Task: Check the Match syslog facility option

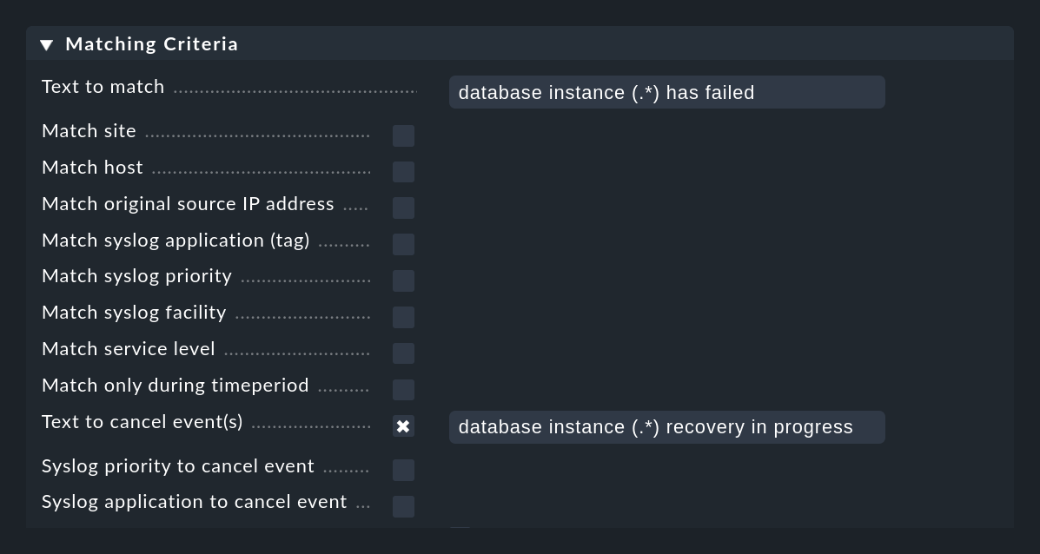Action: point(403,318)
